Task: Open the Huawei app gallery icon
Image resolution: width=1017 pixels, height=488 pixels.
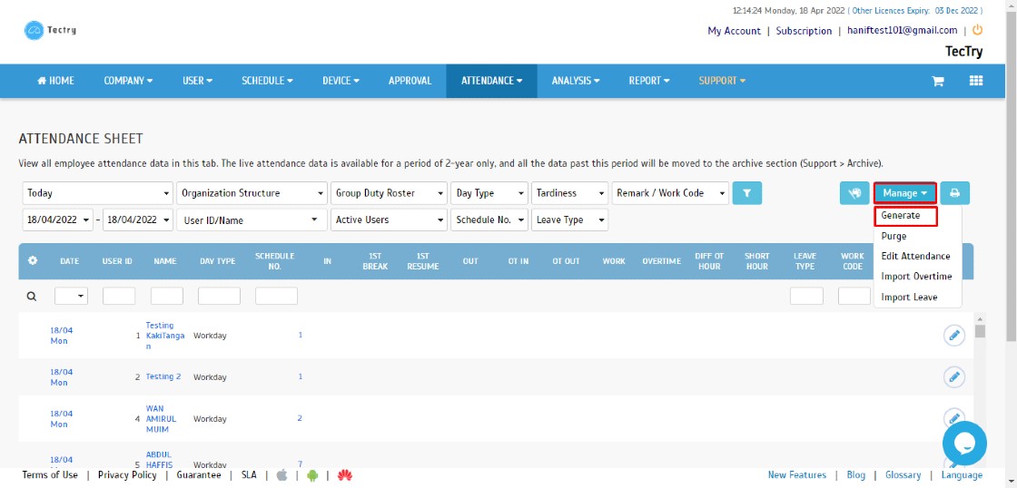Action: click(x=344, y=475)
